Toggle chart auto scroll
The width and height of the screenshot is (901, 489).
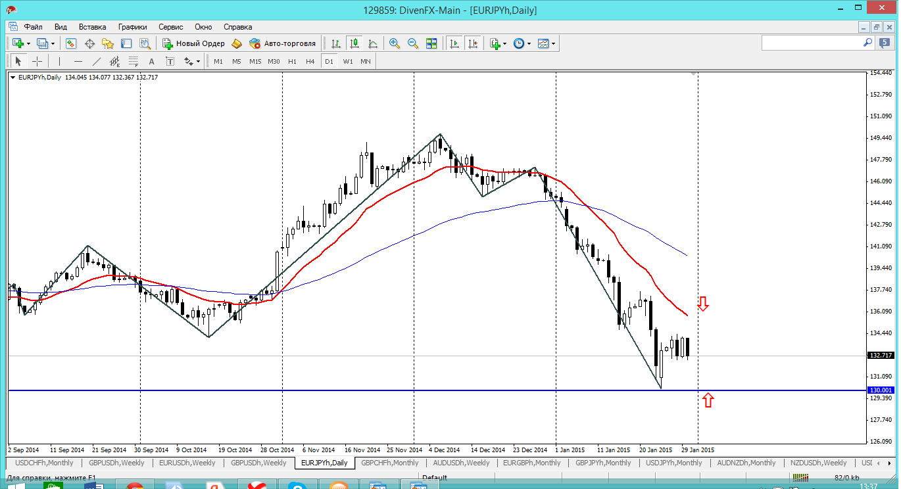point(454,43)
